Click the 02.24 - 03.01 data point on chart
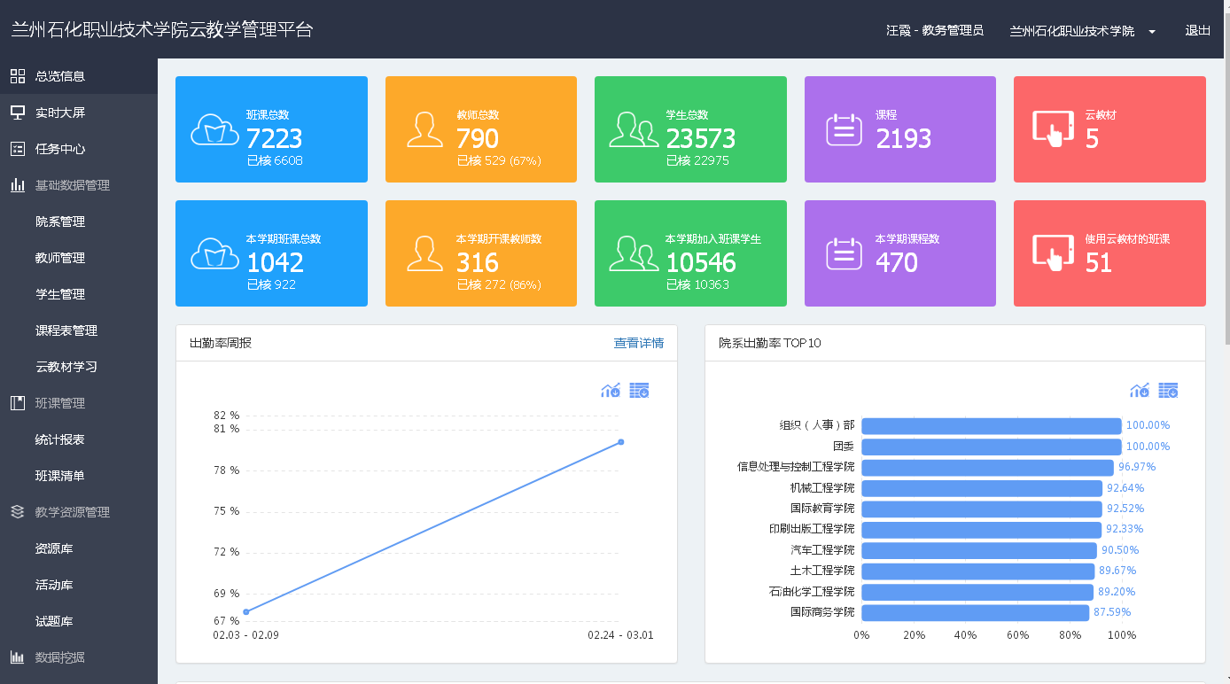The image size is (1230, 684). (620, 441)
